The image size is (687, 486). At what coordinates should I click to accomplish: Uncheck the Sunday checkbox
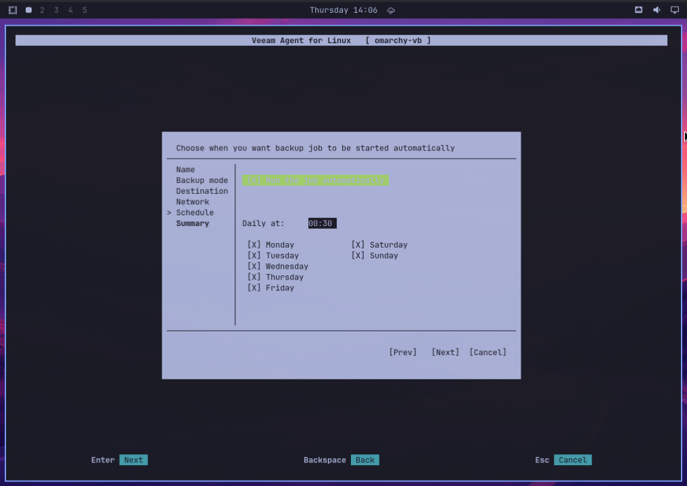point(375,255)
